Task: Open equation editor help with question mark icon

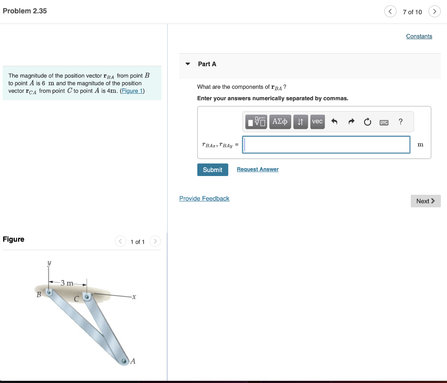Action: tap(400, 122)
